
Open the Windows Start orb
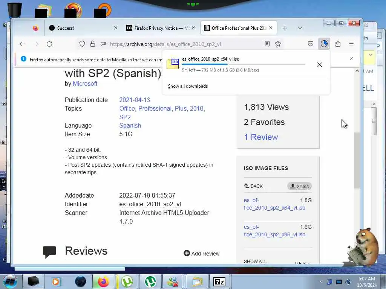[x=10, y=281]
